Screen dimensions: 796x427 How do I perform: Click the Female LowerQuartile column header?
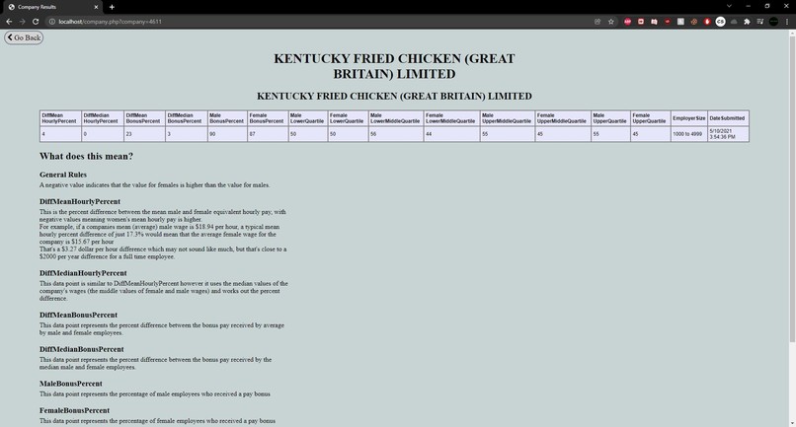(348, 118)
